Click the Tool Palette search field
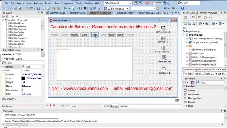This screenshot has width=227, height=128. (x=210, y=82)
